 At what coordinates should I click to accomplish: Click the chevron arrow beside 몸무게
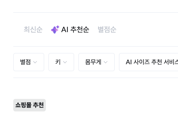tap(106, 62)
